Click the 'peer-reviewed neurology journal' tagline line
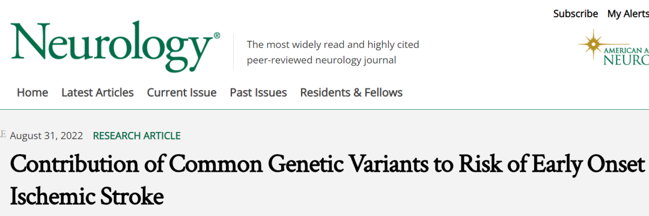This screenshot has width=649, height=216. (x=321, y=60)
